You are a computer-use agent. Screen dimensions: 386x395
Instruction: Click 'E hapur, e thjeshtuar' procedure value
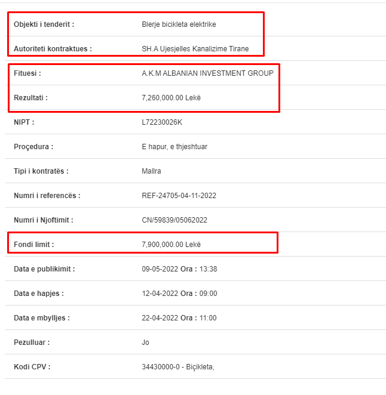tap(174, 147)
